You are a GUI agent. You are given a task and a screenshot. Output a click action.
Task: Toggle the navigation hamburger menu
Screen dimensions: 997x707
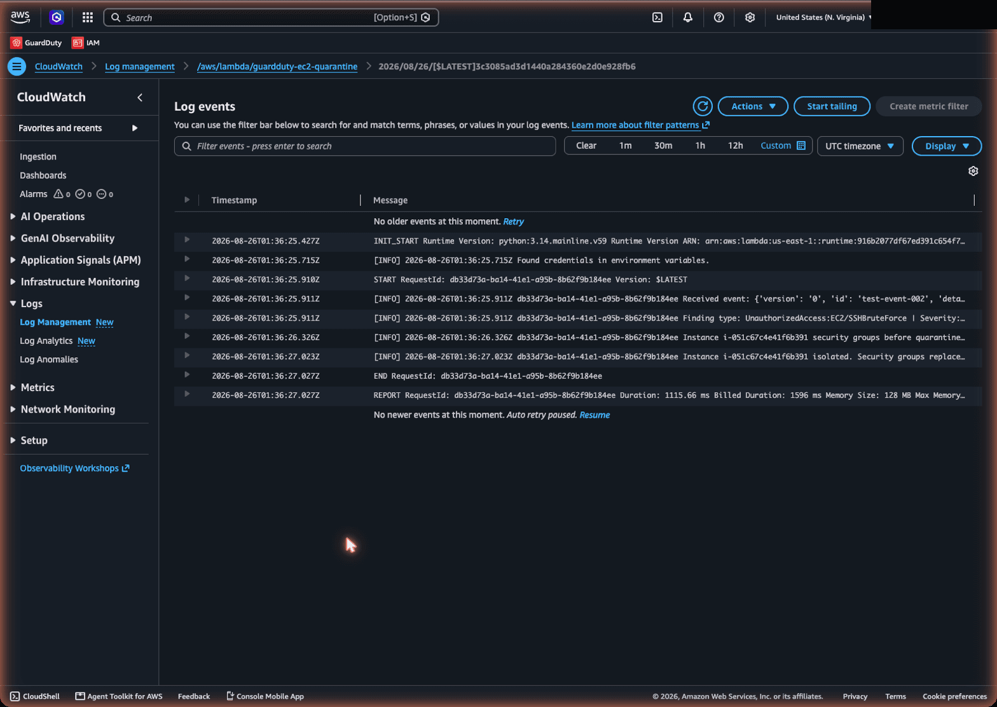[17, 66]
